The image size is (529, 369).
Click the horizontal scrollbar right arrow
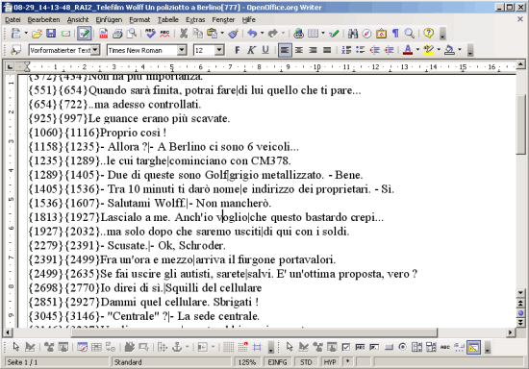(x=510, y=332)
